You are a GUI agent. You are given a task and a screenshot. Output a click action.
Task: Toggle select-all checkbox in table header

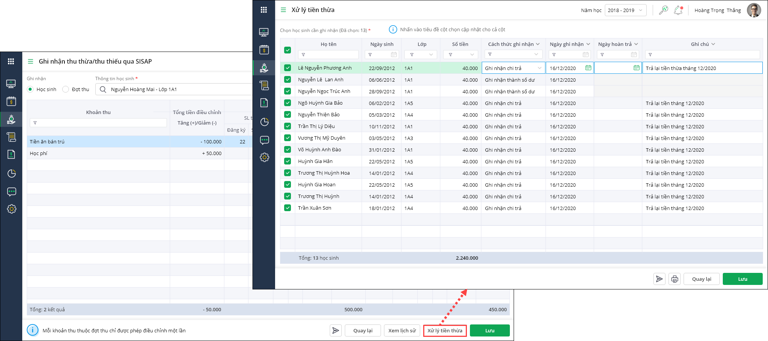pyautogui.click(x=288, y=50)
